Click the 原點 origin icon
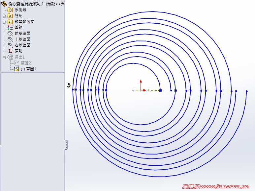The width and height of the screenshot is (255, 191). click(10, 51)
